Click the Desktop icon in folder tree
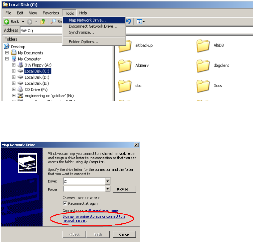Screen dimensions: 253x242 point(7,46)
